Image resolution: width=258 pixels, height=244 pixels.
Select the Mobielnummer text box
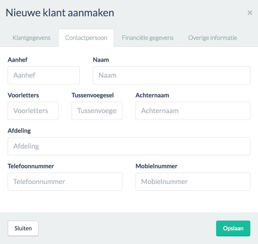(193, 181)
